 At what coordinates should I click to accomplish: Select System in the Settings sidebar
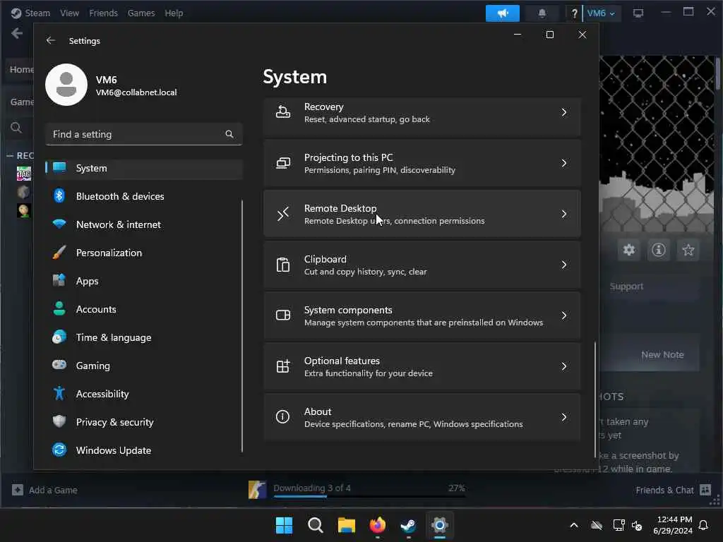(144, 168)
